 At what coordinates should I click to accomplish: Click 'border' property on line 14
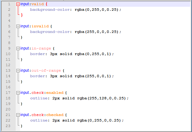38,76
